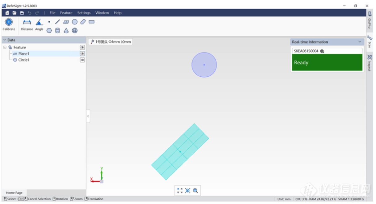376x204 pixels.
Task: Click the XY axis indicator
Action: point(98,175)
